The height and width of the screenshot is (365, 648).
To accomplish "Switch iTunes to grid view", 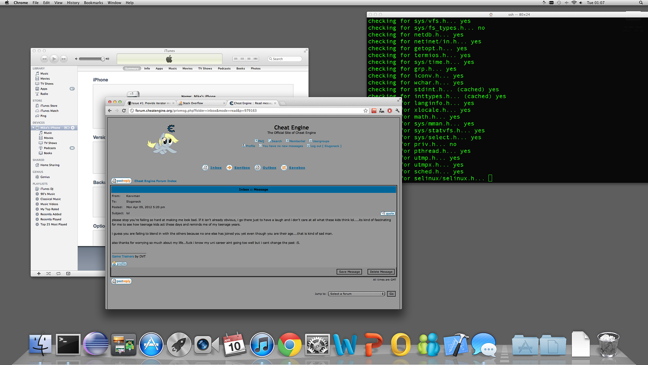I will 249,59.
